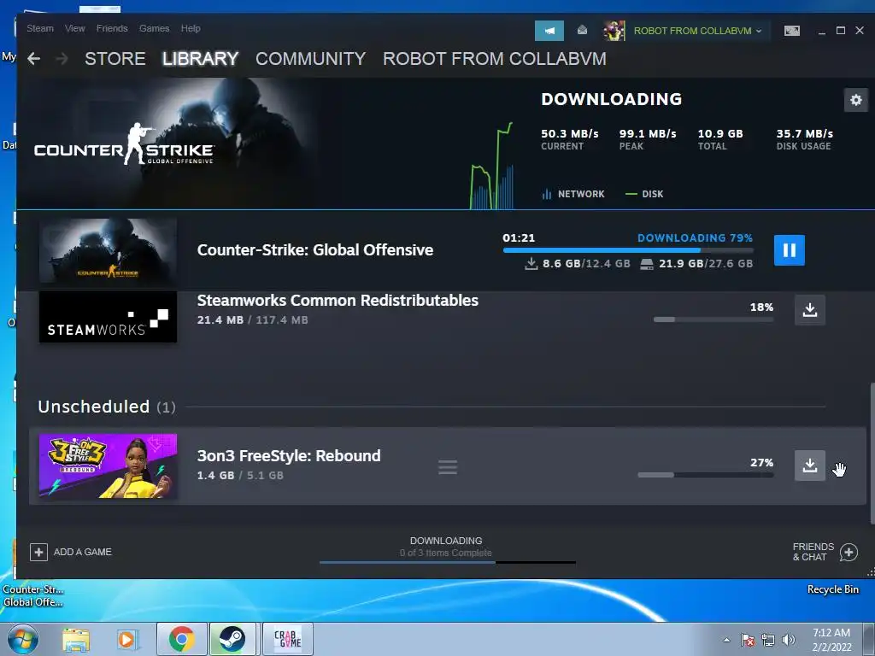Click the 99.1 MB/s PEAK stat
The width and height of the screenshot is (875, 656).
point(648,139)
